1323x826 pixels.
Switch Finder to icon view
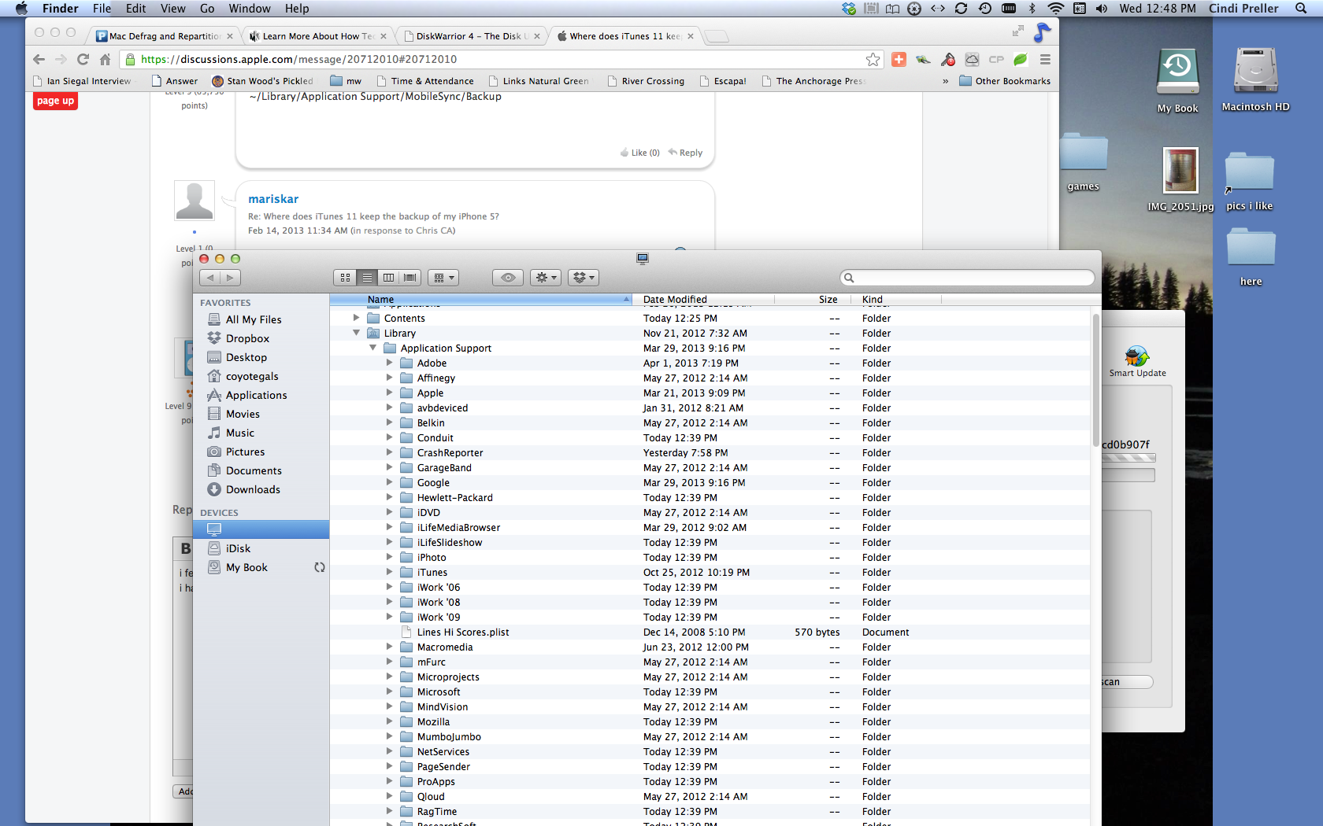pos(345,278)
